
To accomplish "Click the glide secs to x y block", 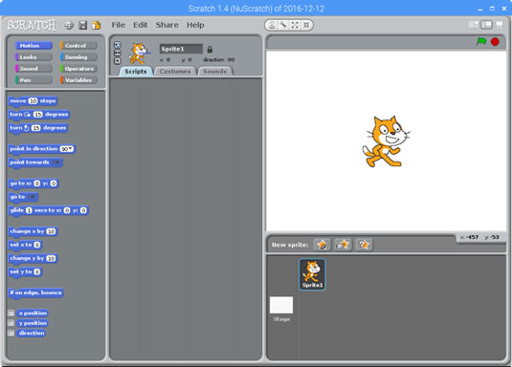I will click(48, 210).
